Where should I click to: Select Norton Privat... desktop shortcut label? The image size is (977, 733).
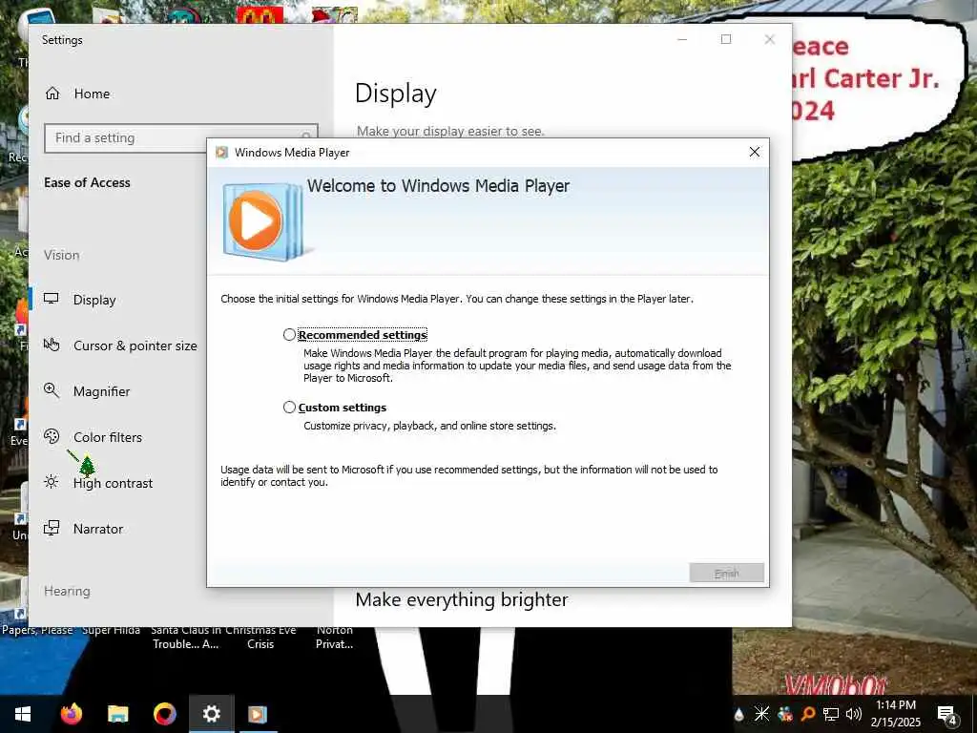(335, 637)
